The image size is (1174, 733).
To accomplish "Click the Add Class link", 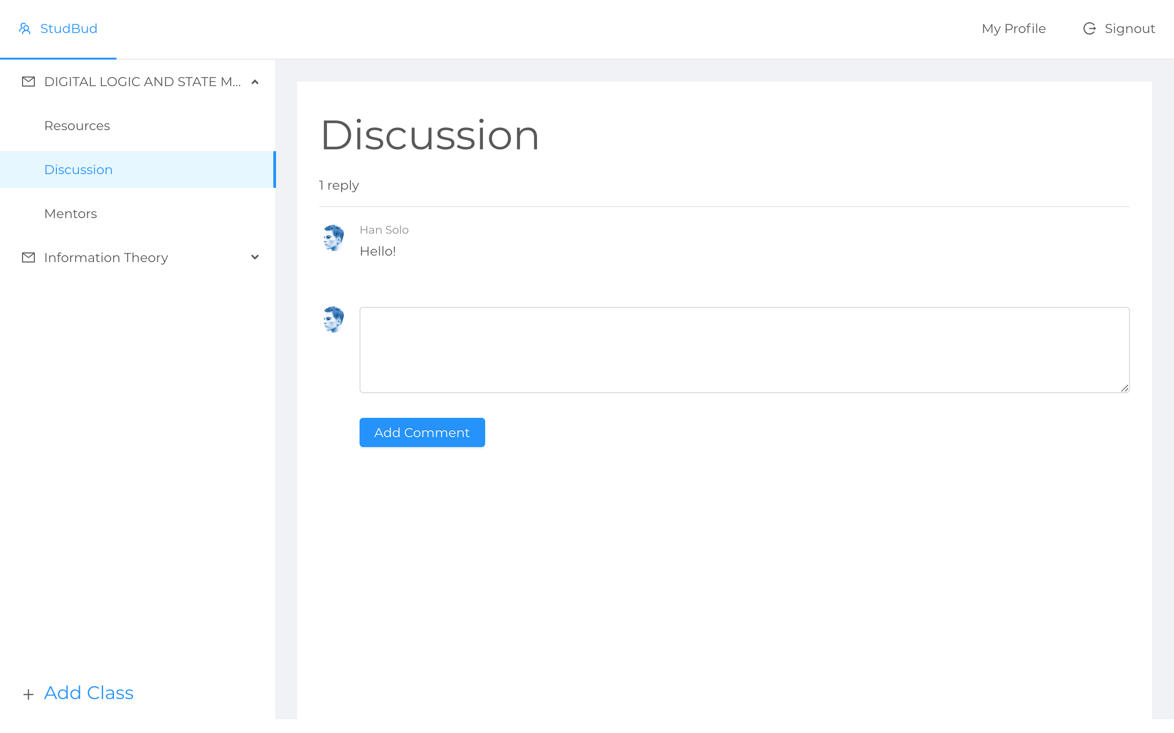I will (x=89, y=693).
